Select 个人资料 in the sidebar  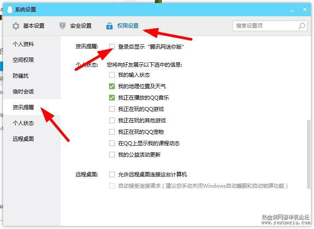coord(23,44)
